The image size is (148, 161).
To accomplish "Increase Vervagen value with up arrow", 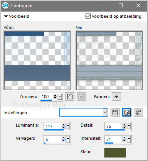I will (64, 138).
